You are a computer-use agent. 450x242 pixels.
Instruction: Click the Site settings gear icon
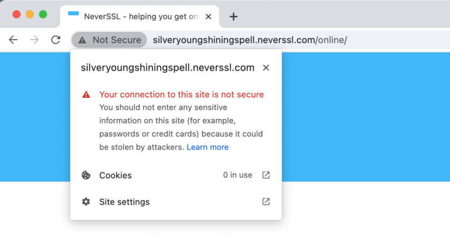(x=86, y=202)
